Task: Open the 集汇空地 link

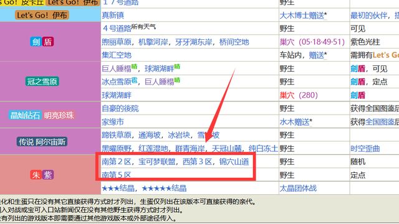Action: click(x=117, y=55)
